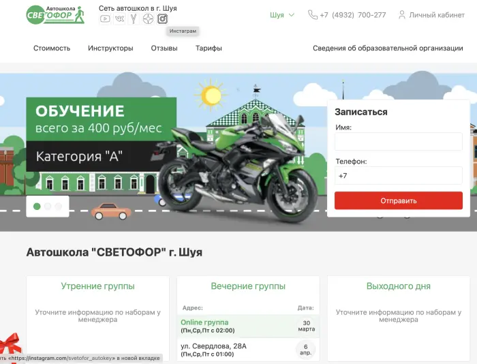The width and height of the screenshot is (477, 364).
Task: Click the Yandex social icon
Action: point(134,19)
